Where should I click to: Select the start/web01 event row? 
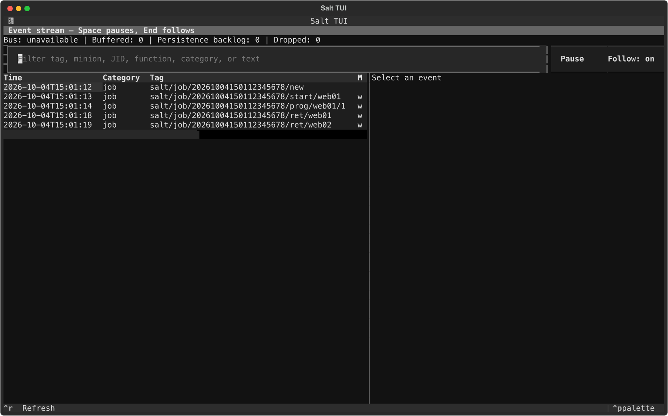185,97
